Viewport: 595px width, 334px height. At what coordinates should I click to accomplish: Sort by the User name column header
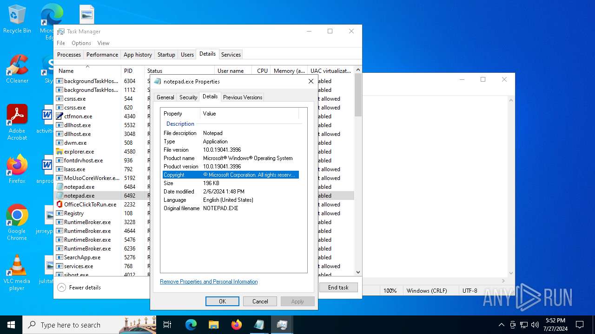(233, 71)
